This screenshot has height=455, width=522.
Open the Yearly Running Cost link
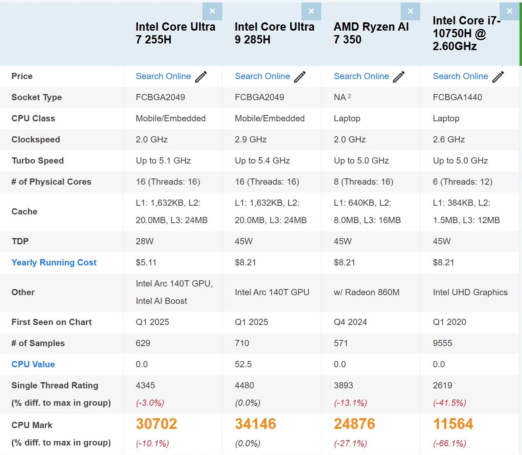(x=54, y=262)
